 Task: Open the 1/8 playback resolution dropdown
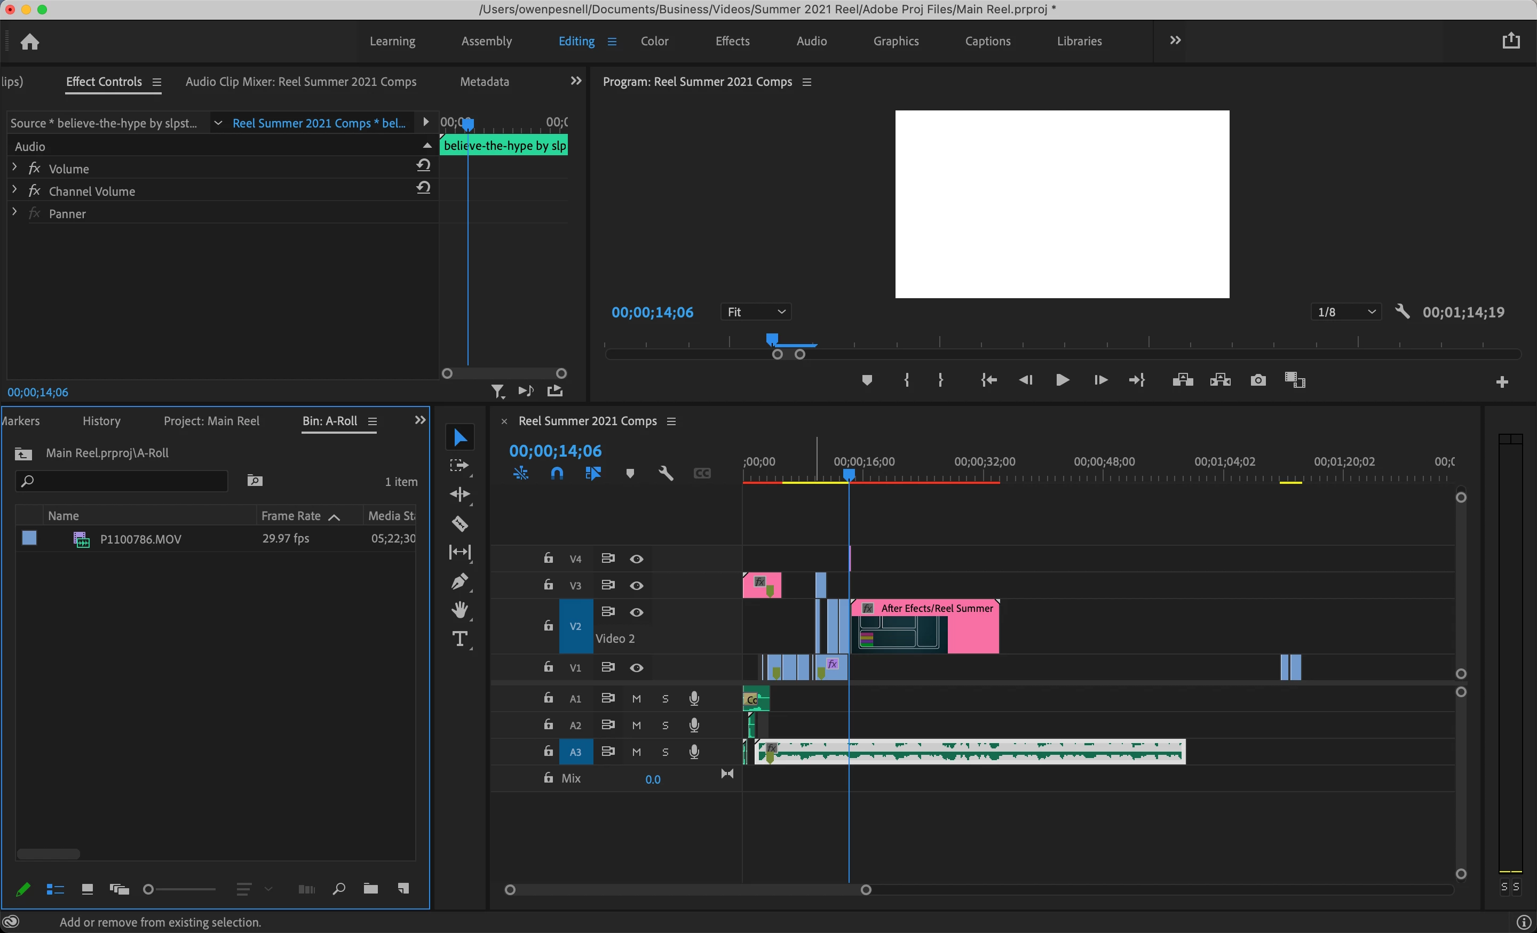pos(1345,312)
